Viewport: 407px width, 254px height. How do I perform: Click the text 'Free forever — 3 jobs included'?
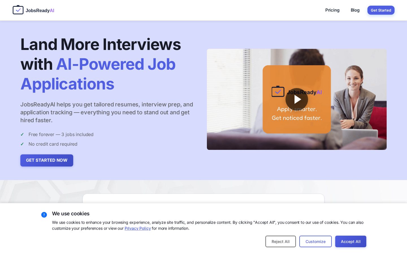point(61,135)
